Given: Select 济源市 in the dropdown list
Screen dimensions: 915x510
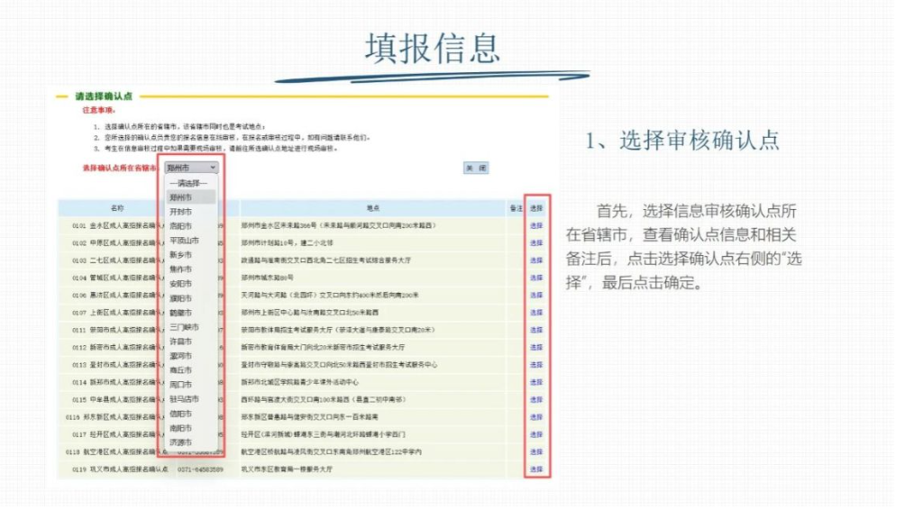Looking at the screenshot, I should (180, 442).
